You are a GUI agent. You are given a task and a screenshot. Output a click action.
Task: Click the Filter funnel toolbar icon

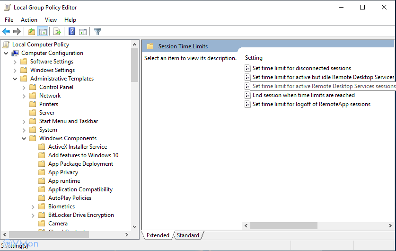tap(97, 32)
